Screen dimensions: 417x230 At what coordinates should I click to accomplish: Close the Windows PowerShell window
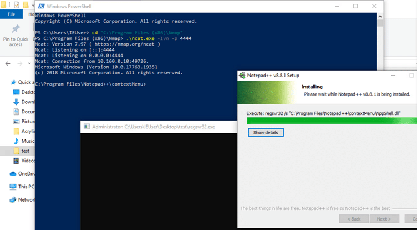374,6
